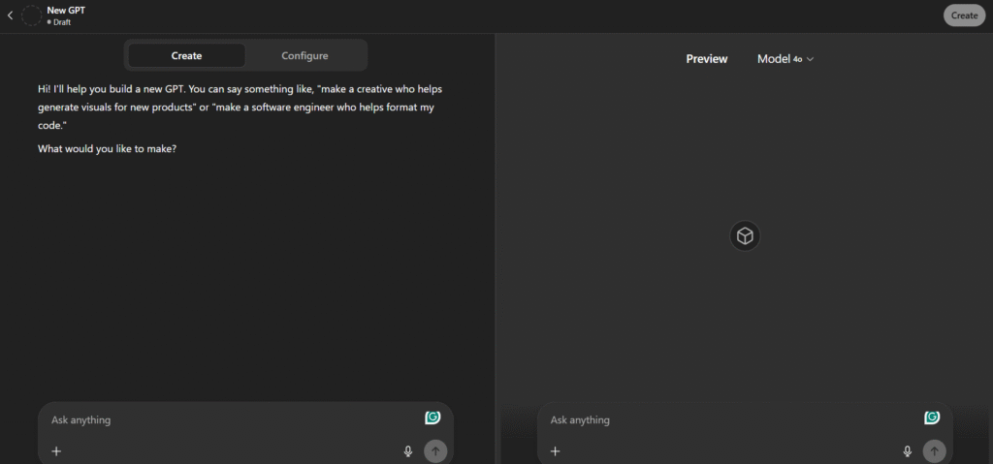
Task: Click the Grammarly icon in the Create panel input
Action: (432, 418)
